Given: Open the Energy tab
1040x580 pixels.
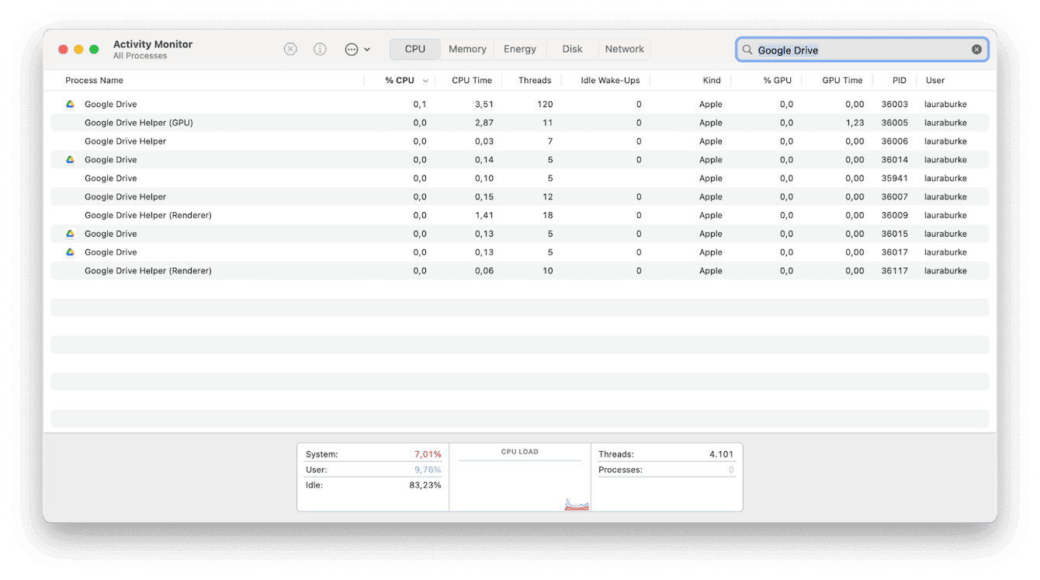Looking at the screenshot, I should pyautogui.click(x=519, y=48).
